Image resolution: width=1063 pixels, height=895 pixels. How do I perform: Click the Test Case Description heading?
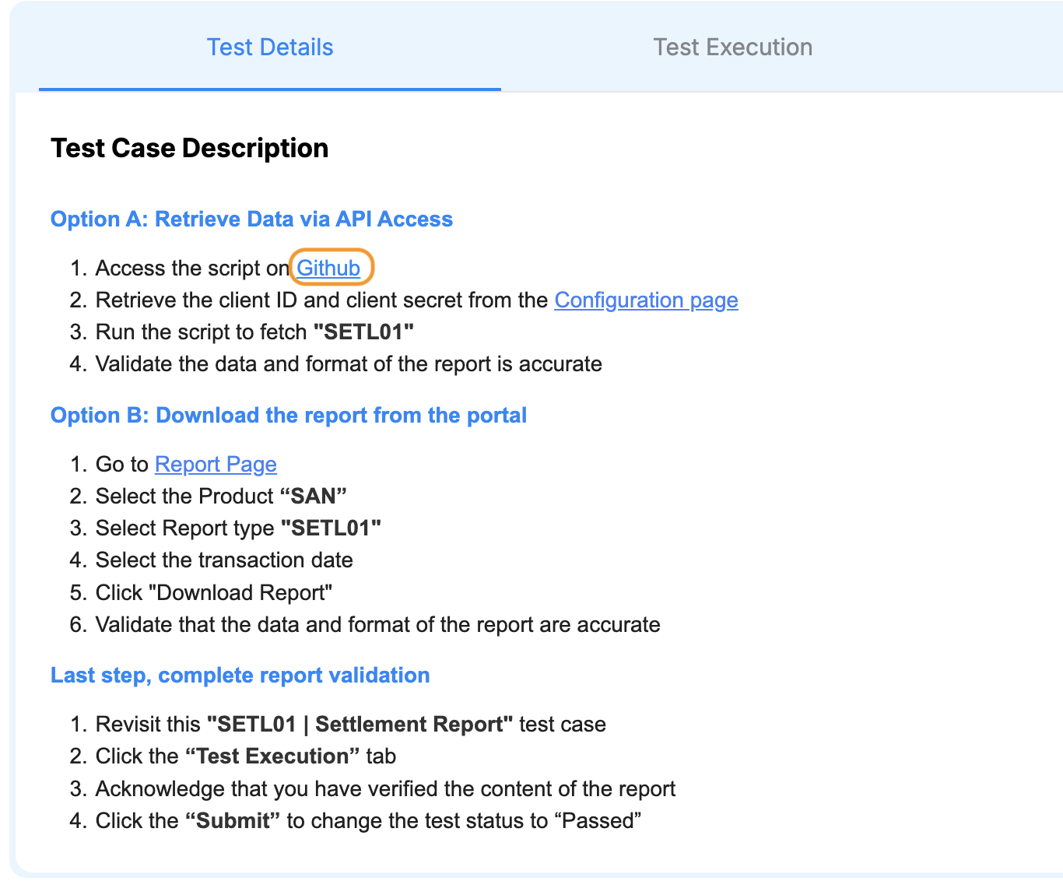point(189,148)
